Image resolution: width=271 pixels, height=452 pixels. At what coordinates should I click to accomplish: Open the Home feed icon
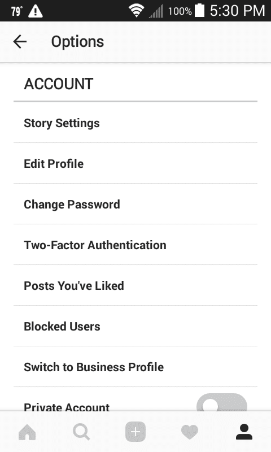(x=27, y=432)
